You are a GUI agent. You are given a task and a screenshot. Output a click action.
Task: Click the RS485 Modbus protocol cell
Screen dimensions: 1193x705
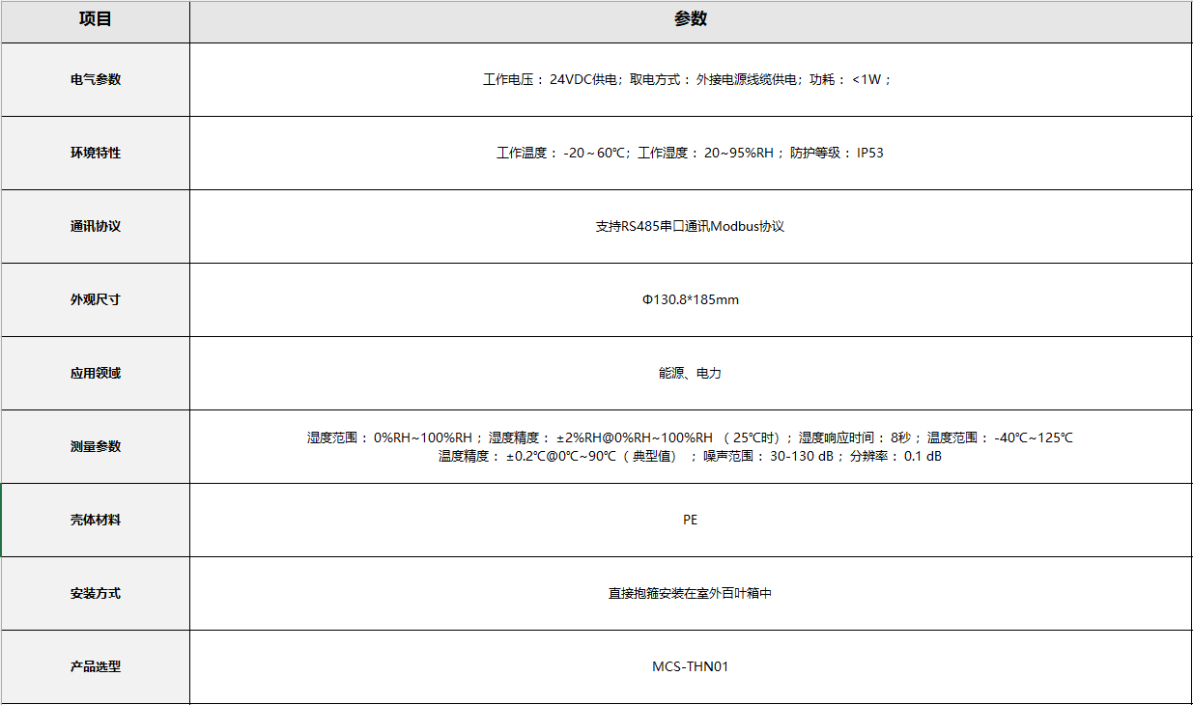point(689,226)
